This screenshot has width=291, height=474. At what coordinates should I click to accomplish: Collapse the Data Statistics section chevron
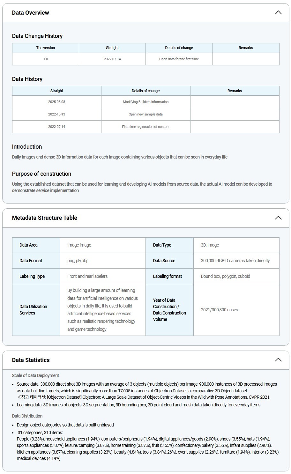coord(278,360)
